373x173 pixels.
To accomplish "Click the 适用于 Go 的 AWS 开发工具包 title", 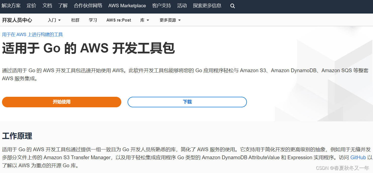I will pos(88,48).
